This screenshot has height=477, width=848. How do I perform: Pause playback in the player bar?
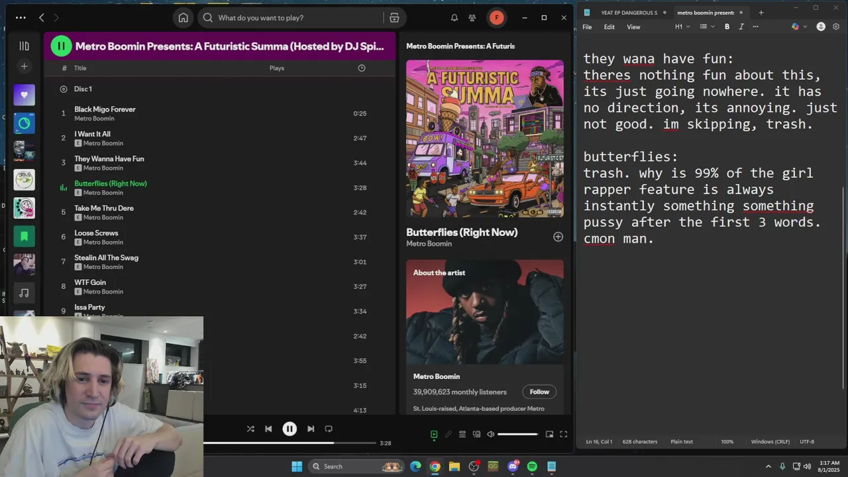[290, 429]
